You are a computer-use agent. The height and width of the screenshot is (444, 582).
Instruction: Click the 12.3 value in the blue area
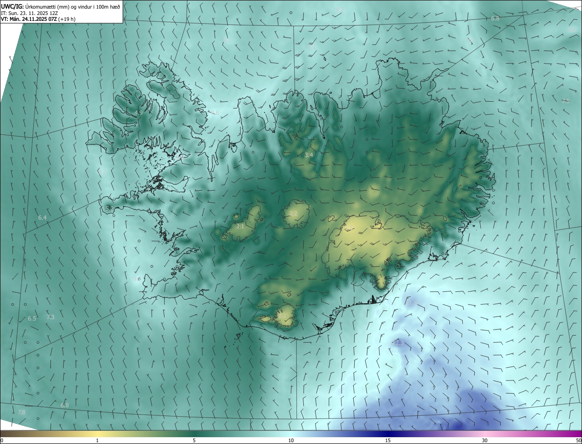coord(399,343)
